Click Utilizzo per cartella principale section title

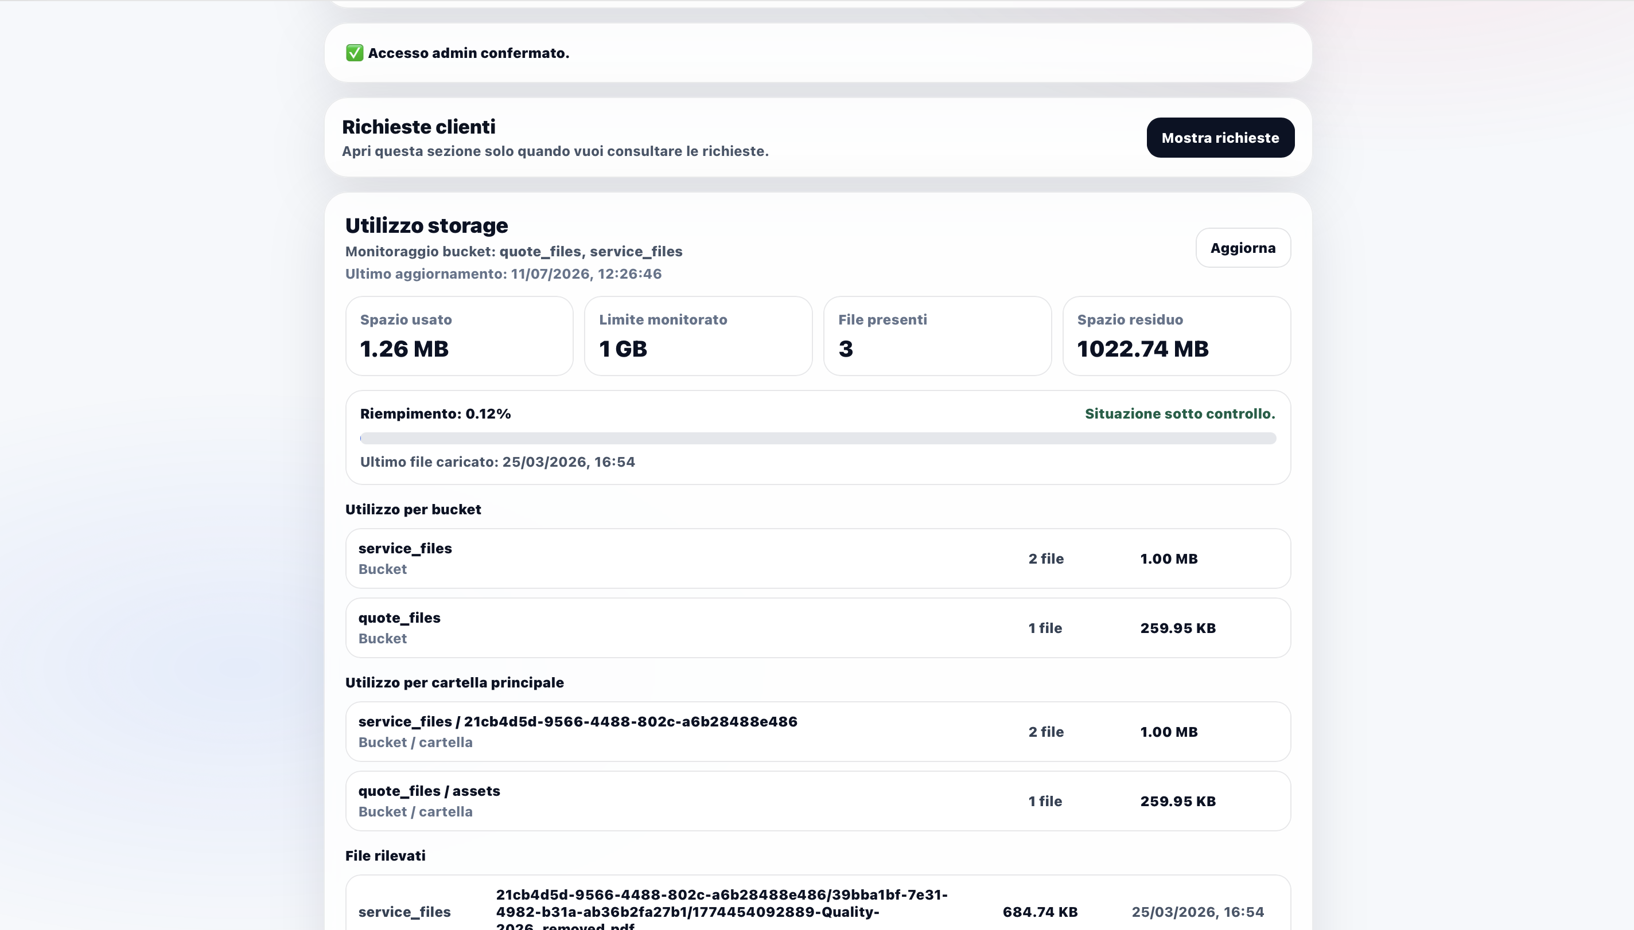tap(454, 683)
